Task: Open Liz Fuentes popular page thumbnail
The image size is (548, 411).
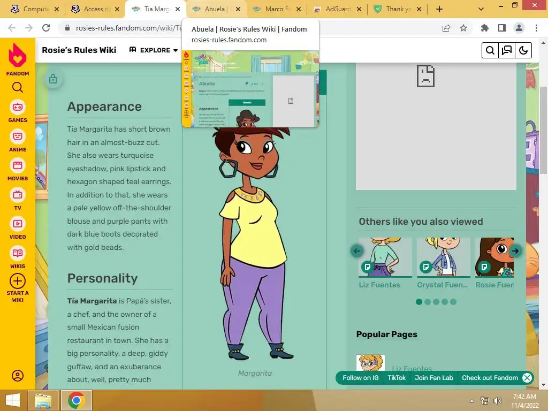Action: coord(370,363)
